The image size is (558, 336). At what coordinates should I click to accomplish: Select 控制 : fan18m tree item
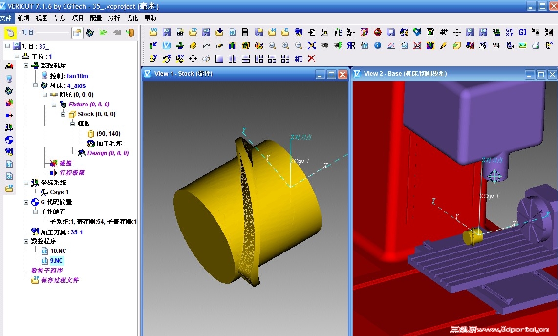(69, 76)
